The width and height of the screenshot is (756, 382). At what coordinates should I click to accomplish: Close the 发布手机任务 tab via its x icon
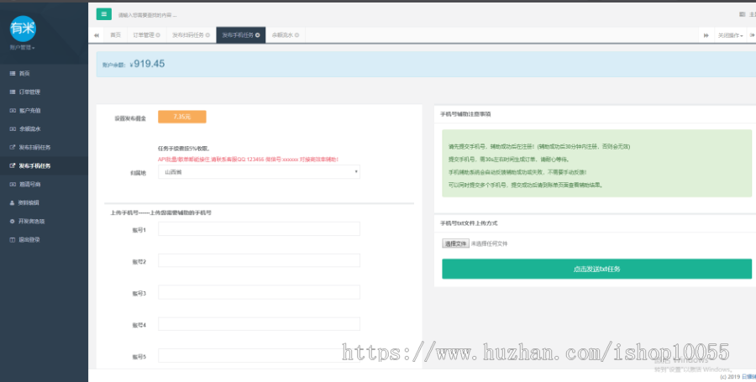tap(258, 35)
